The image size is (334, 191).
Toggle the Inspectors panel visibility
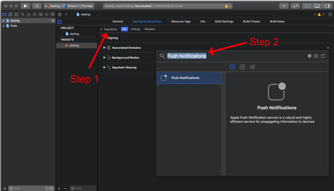tap(327, 6)
